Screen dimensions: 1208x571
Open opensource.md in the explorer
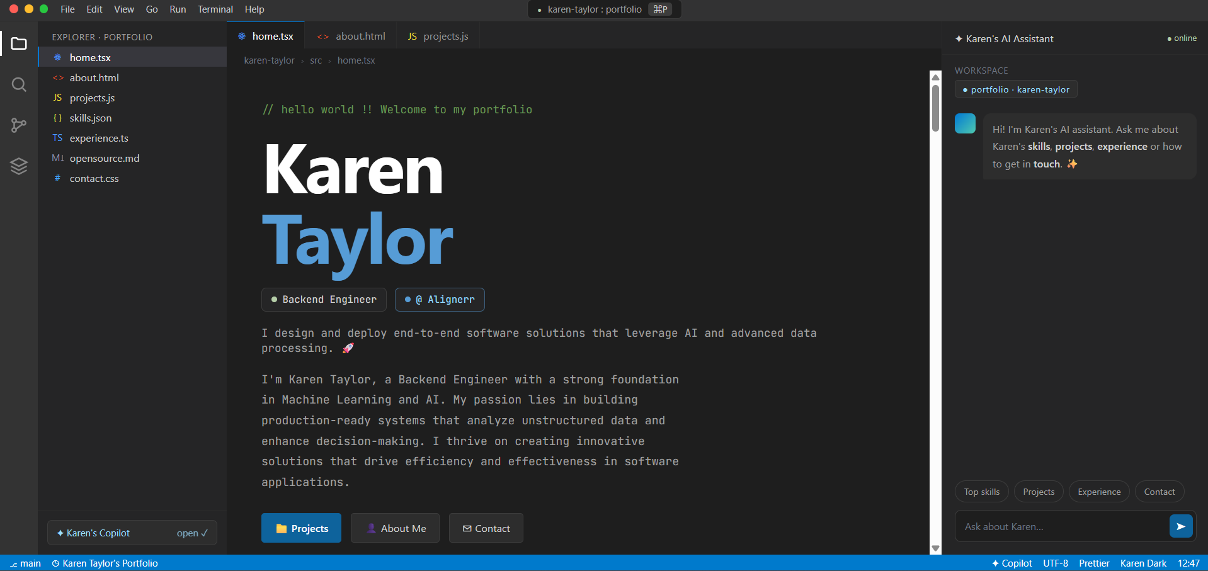coord(132,158)
